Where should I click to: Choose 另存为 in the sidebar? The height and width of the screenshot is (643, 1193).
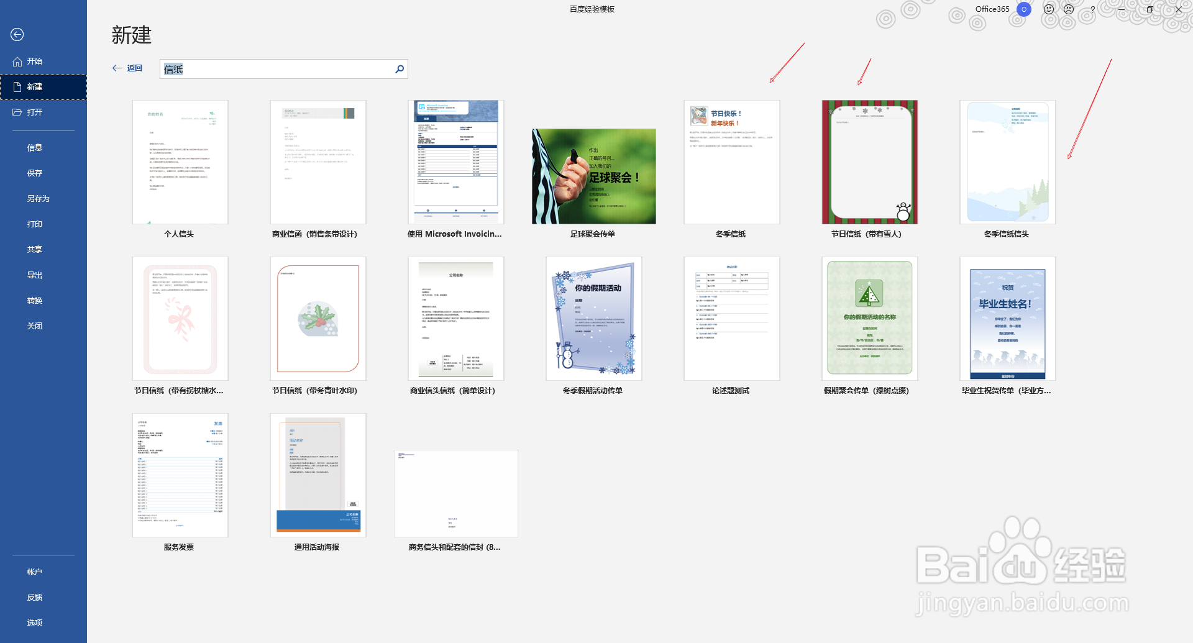tap(39, 199)
